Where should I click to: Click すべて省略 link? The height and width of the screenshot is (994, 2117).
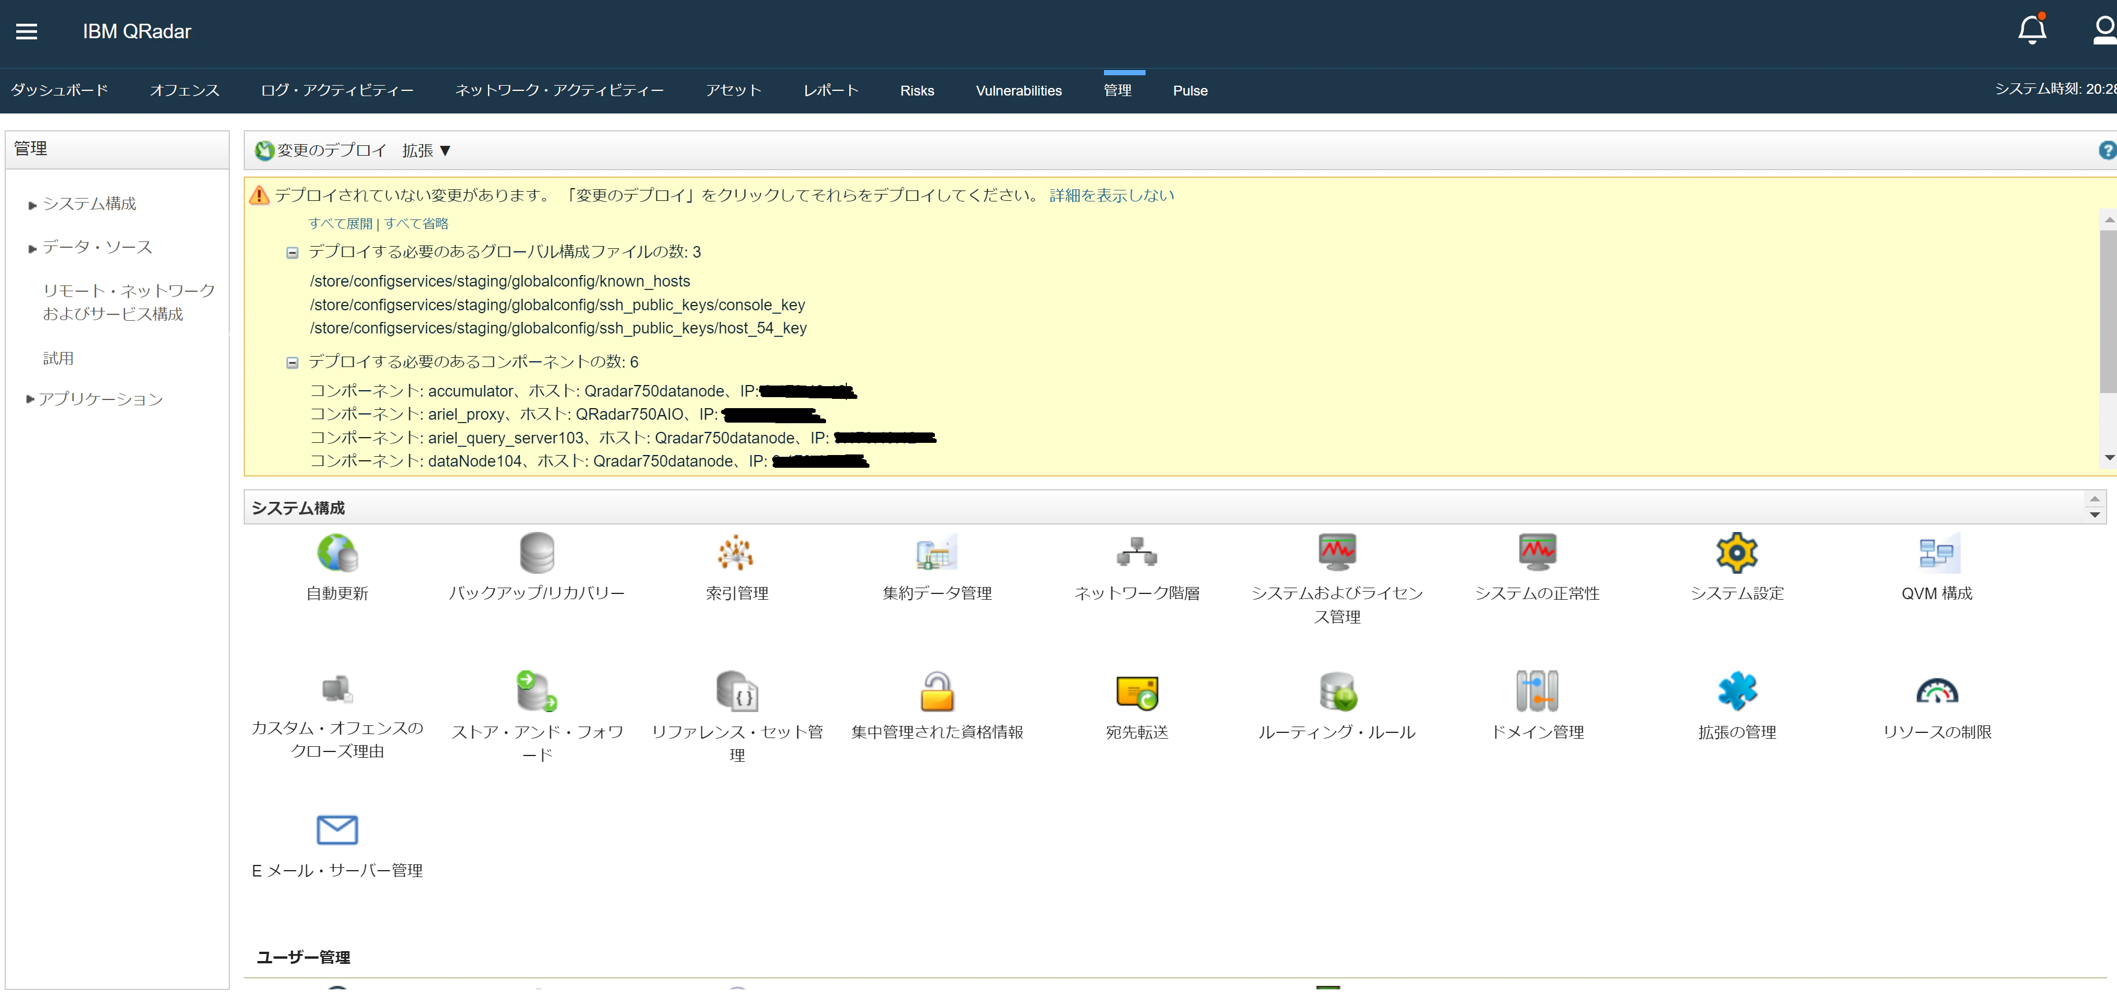416,223
